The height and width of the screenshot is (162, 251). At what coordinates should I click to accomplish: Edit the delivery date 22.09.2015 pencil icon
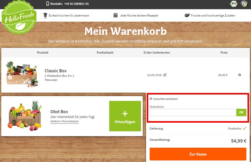(165, 75)
